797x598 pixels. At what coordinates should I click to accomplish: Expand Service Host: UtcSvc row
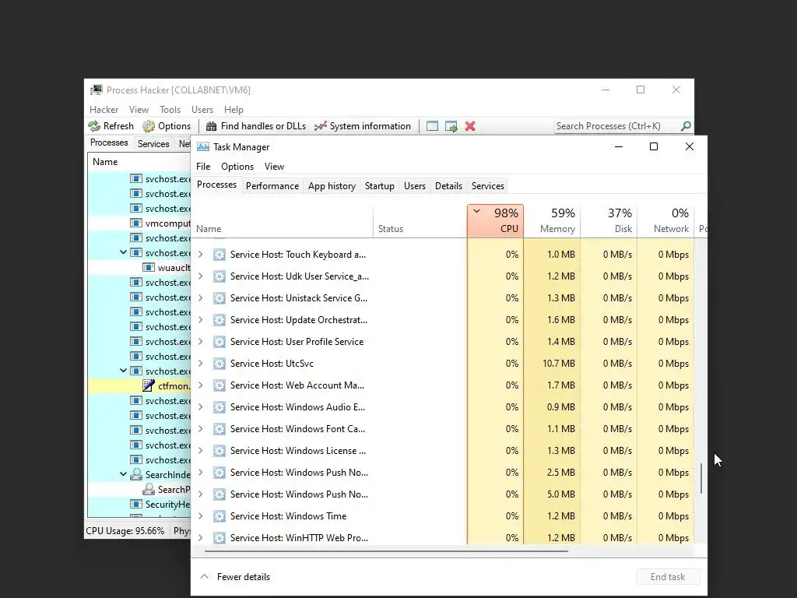[x=201, y=364]
